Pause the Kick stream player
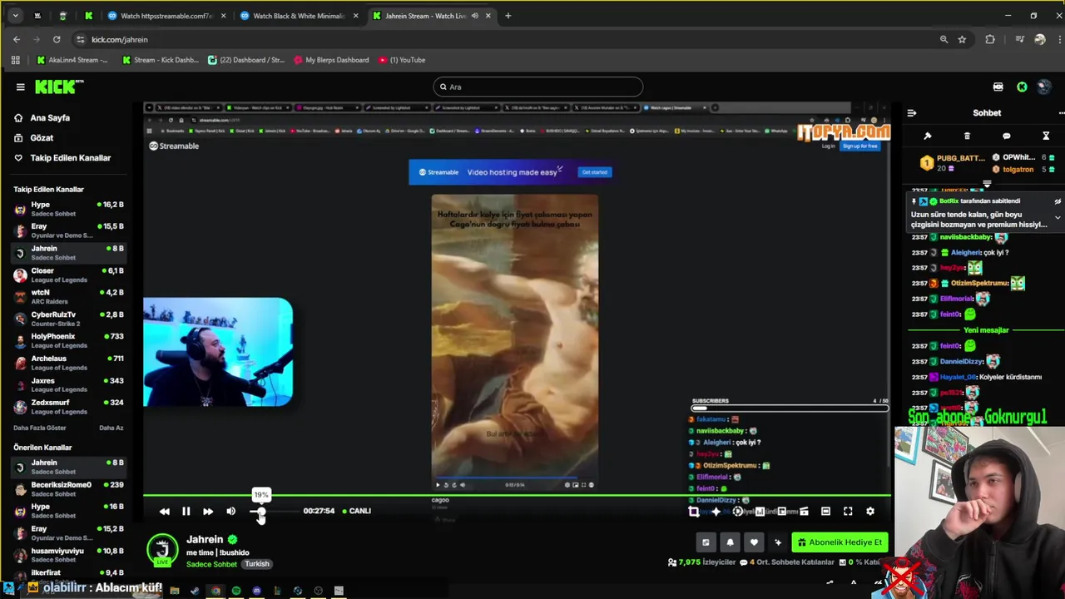 [x=186, y=511]
